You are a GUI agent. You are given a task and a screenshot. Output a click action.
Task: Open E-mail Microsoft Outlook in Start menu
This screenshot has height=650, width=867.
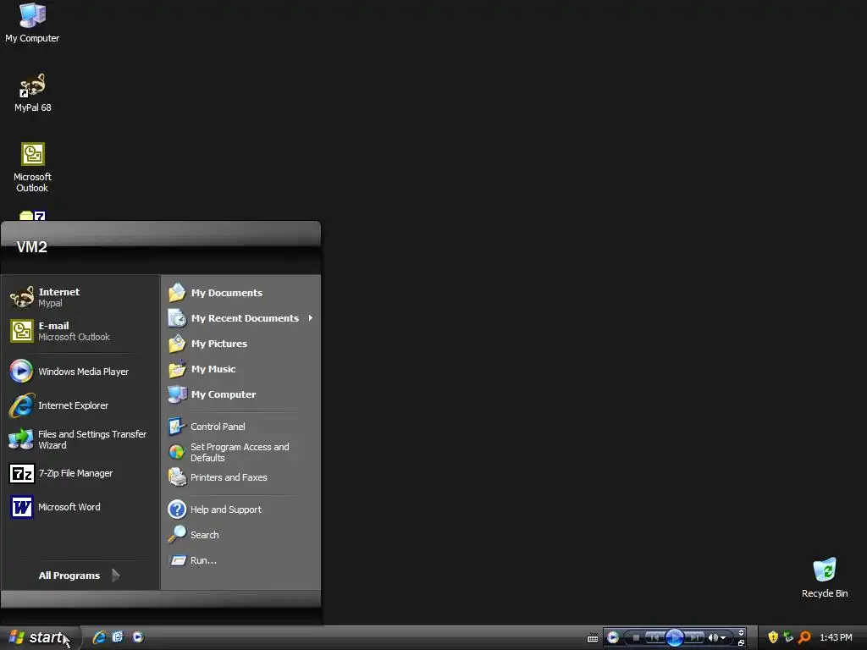coord(80,331)
